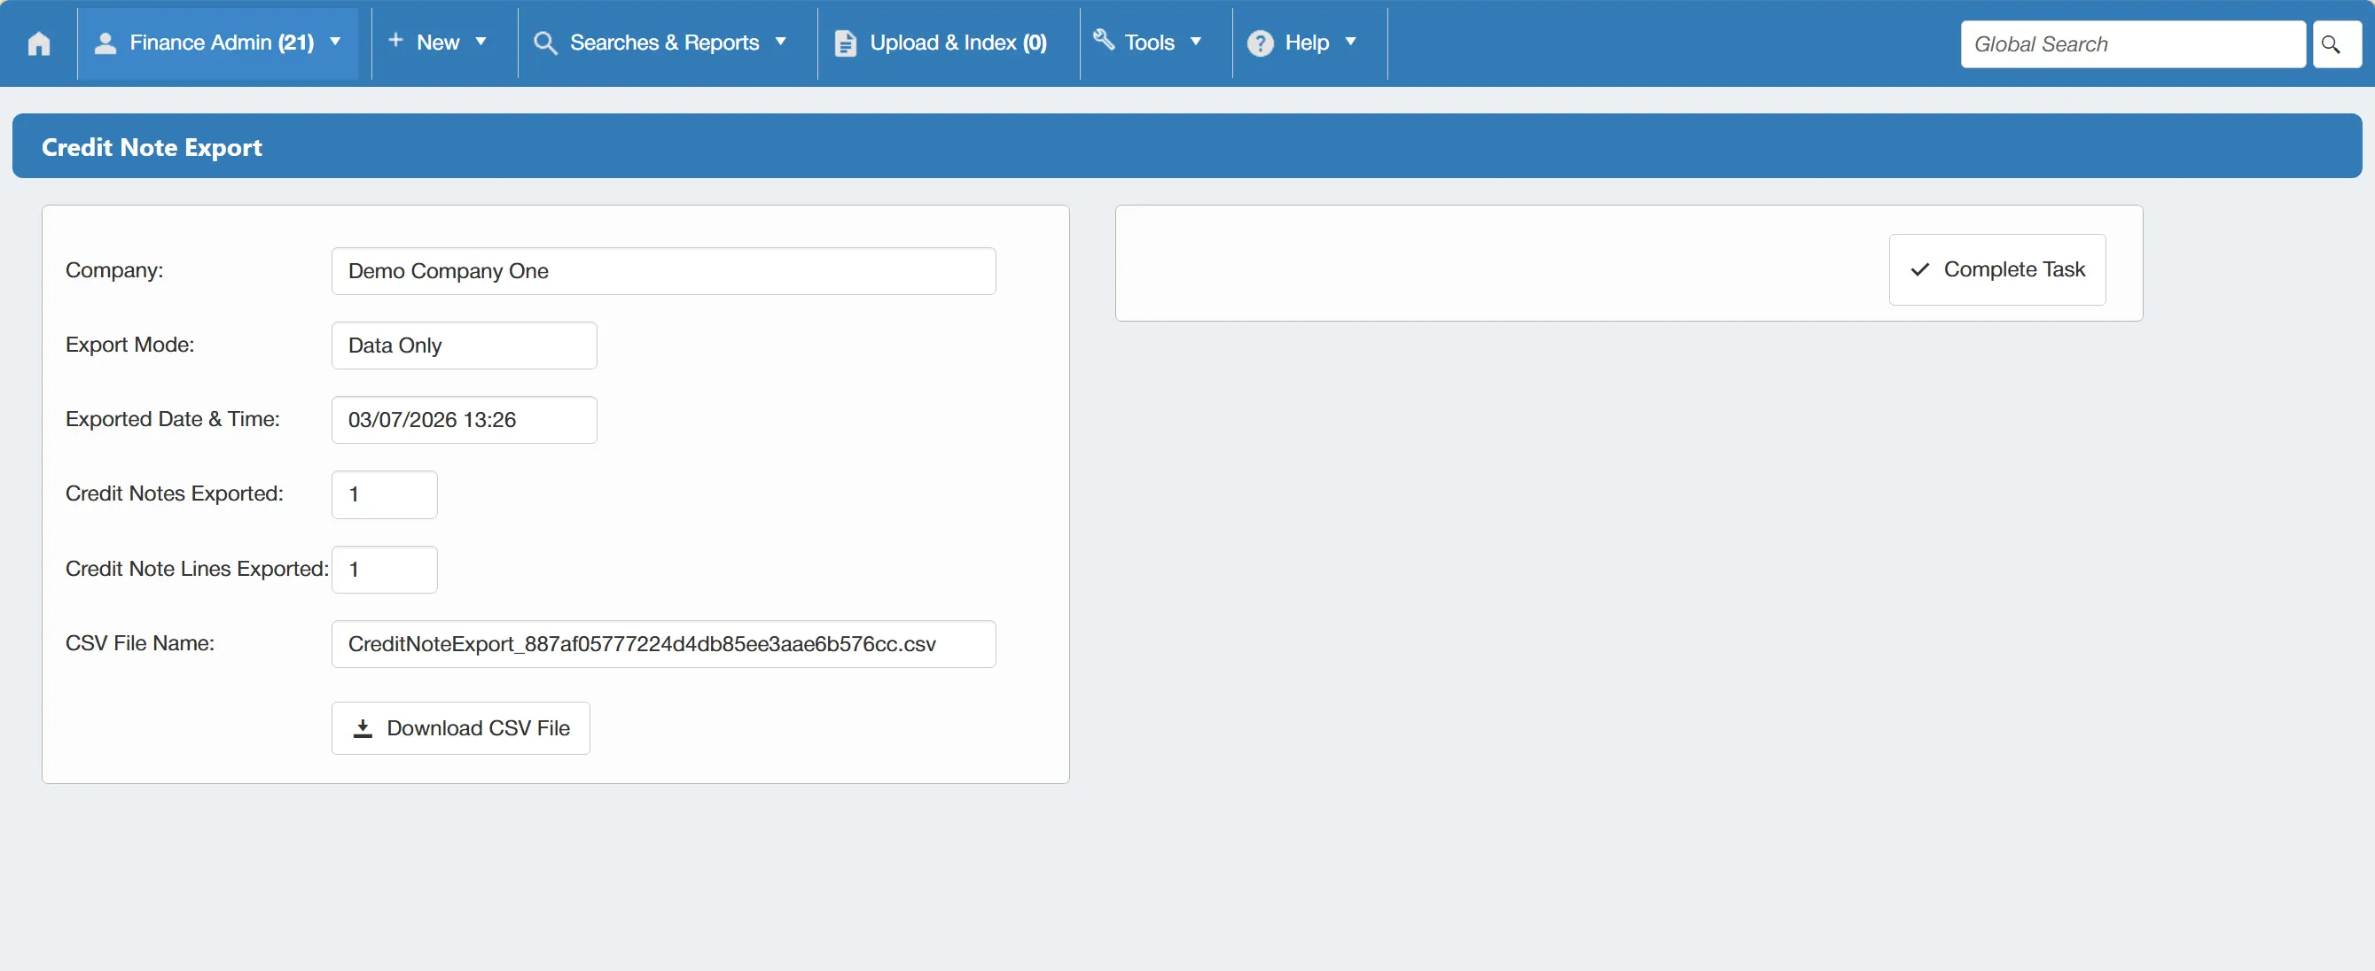Viewport: 2375px width, 971px height.
Task: Expand the Searches & Reports arrow
Action: pos(780,42)
